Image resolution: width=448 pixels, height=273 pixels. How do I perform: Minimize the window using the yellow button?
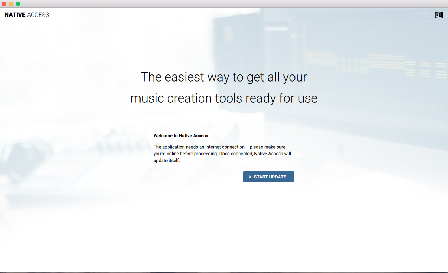click(x=11, y=4)
